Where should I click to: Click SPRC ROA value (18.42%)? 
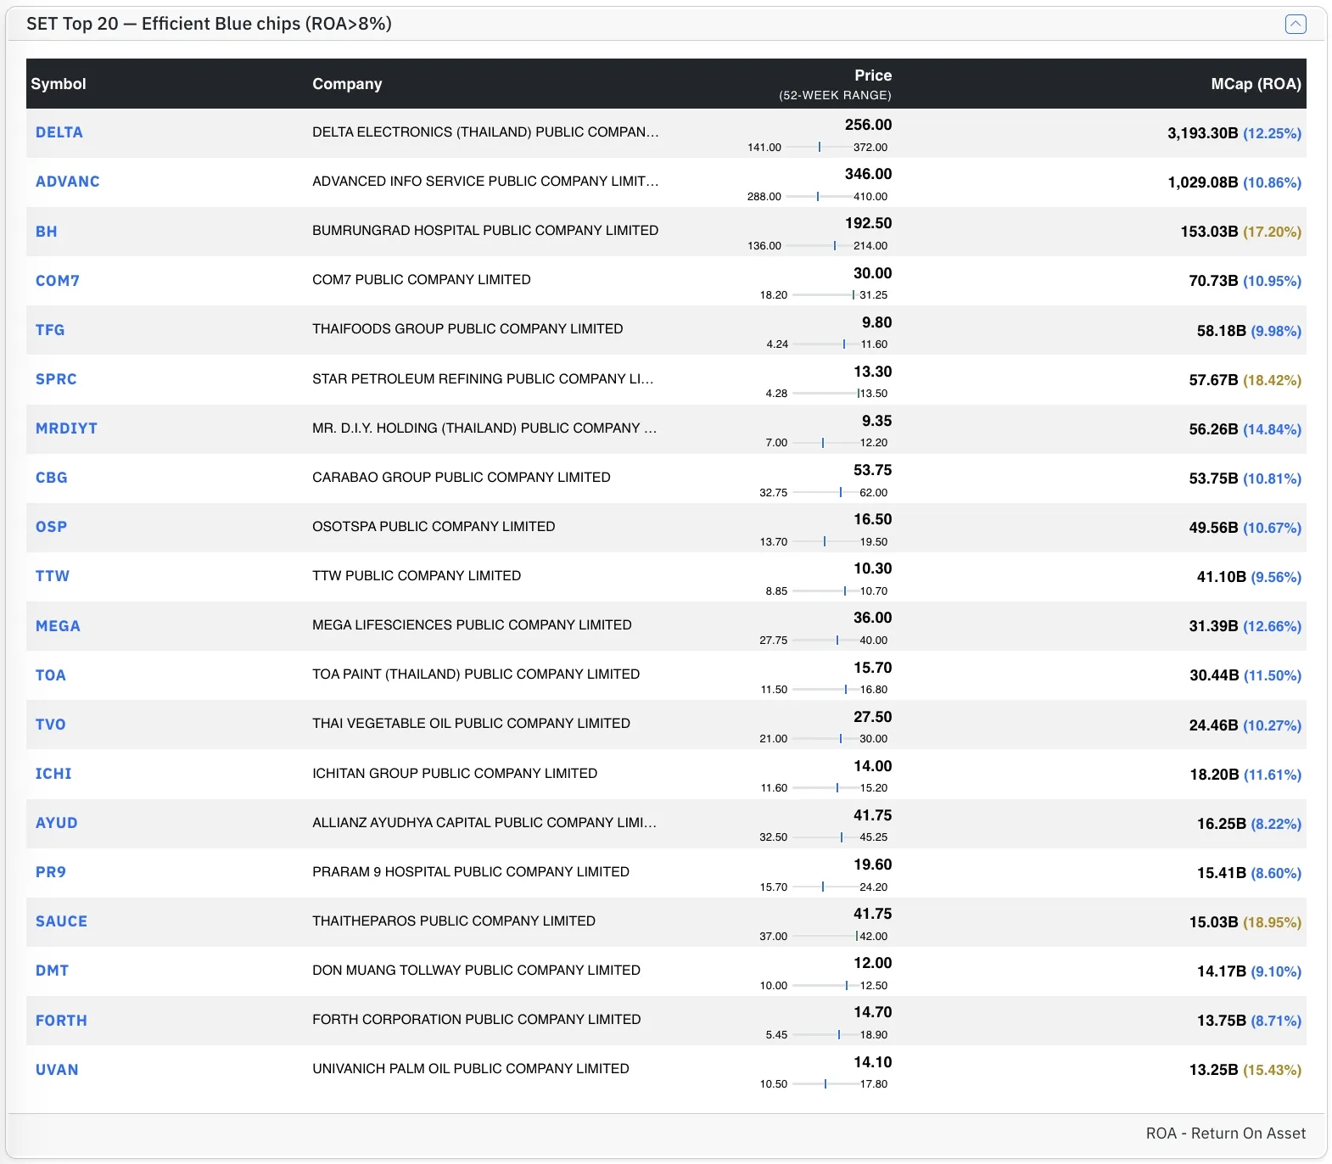tap(1273, 380)
